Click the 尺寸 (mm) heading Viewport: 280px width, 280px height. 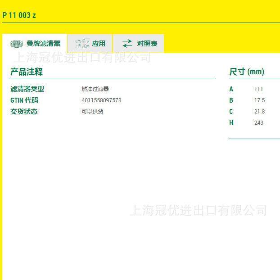tap(247, 72)
